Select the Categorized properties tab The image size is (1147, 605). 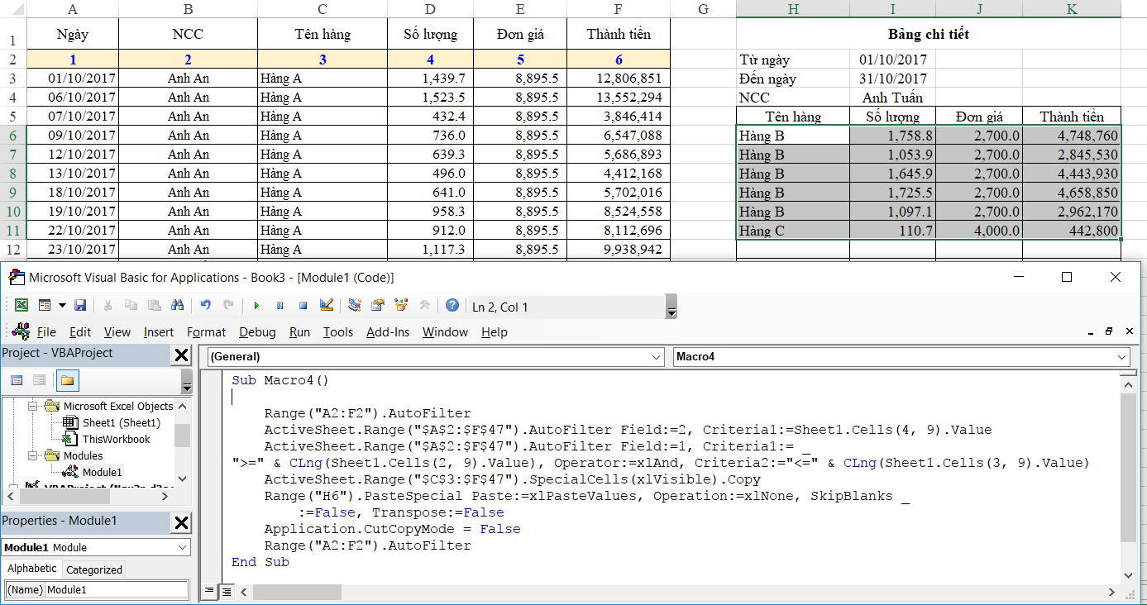pyautogui.click(x=94, y=569)
